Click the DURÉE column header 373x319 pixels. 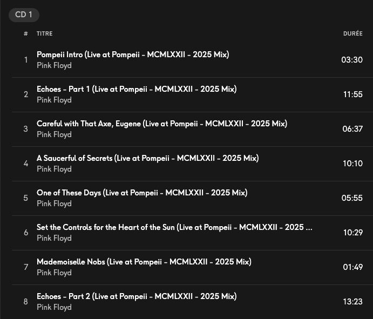click(x=352, y=33)
